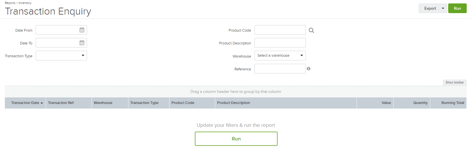Expand the Export dropdown arrow
This screenshot has height=147, width=471.
coord(443,8)
